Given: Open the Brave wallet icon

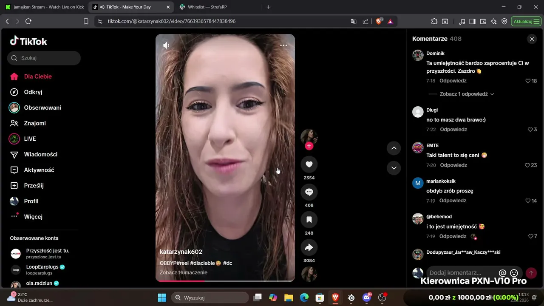Looking at the screenshot, I should click(483, 21).
